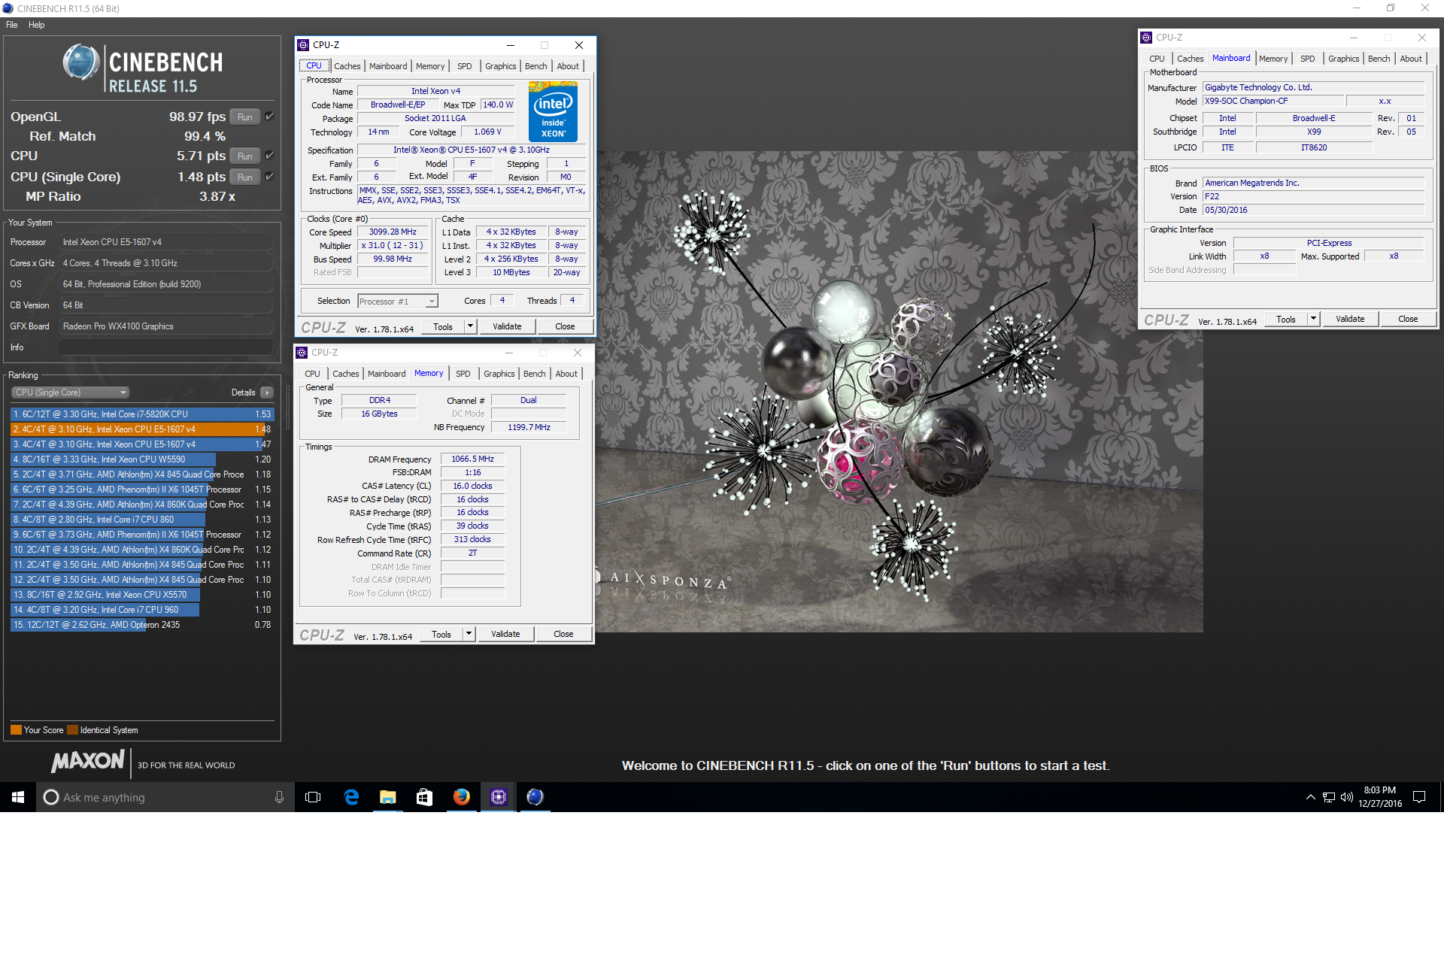Switch to CPU-Z taskbar icon
Viewport: 1444px width, 964px height.
pyautogui.click(x=498, y=797)
